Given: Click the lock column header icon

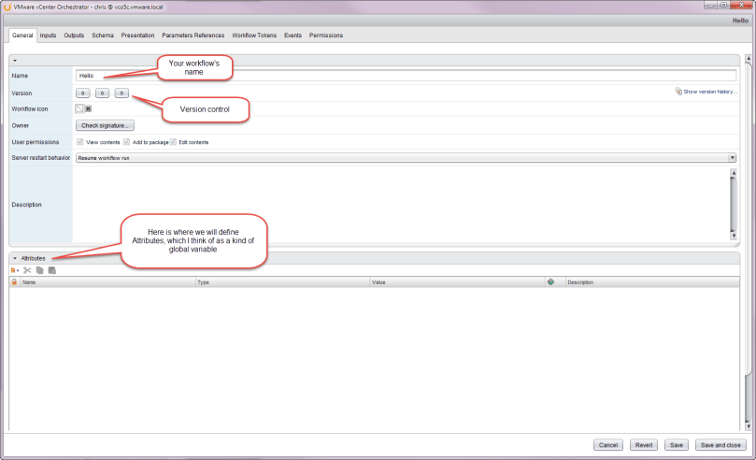Looking at the screenshot, I should (x=14, y=281).
